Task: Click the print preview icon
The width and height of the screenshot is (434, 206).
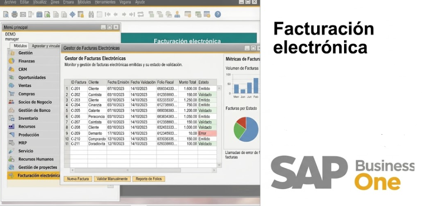Action: coord(6,14)
